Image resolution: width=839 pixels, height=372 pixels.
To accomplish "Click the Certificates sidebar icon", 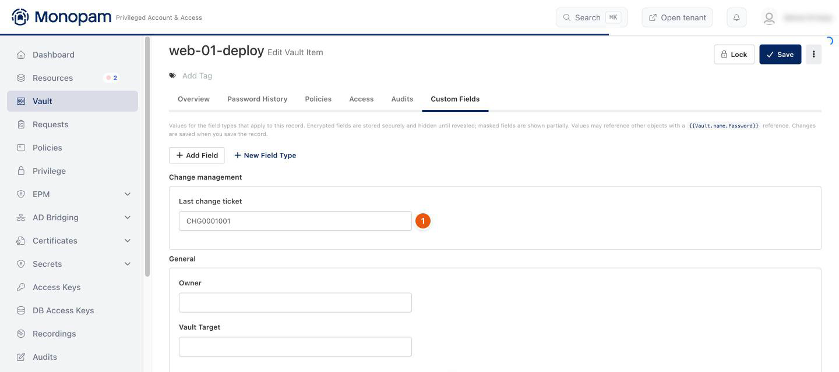I will tap(21, 241).
